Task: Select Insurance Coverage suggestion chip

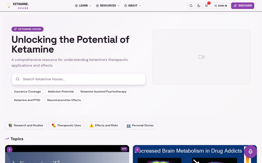Action: pyautogui.click(x=28, y=92)
